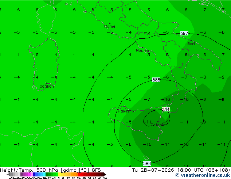Click the legend's left gray arrow end
Image resolution: width=231 pixels, height=179 pixels.
coord(8,174)
